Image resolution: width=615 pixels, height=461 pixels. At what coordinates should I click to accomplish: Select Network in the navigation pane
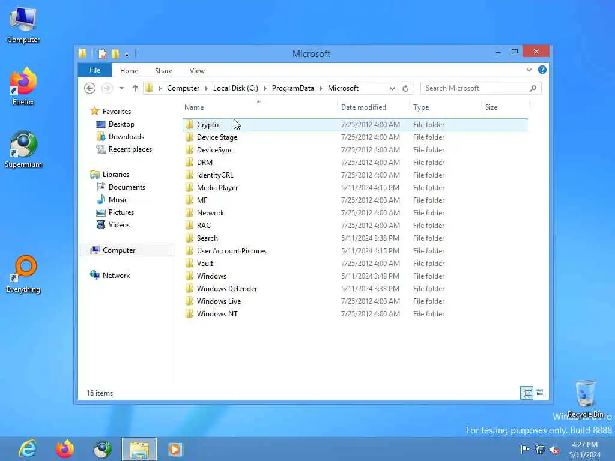click(116, 275)
